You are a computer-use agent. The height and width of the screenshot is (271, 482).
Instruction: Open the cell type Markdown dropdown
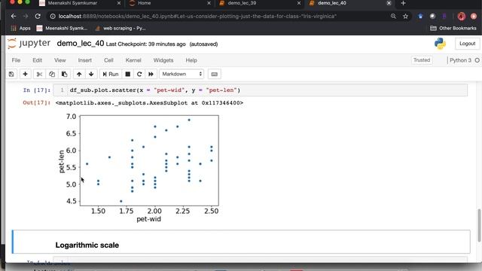182,74
